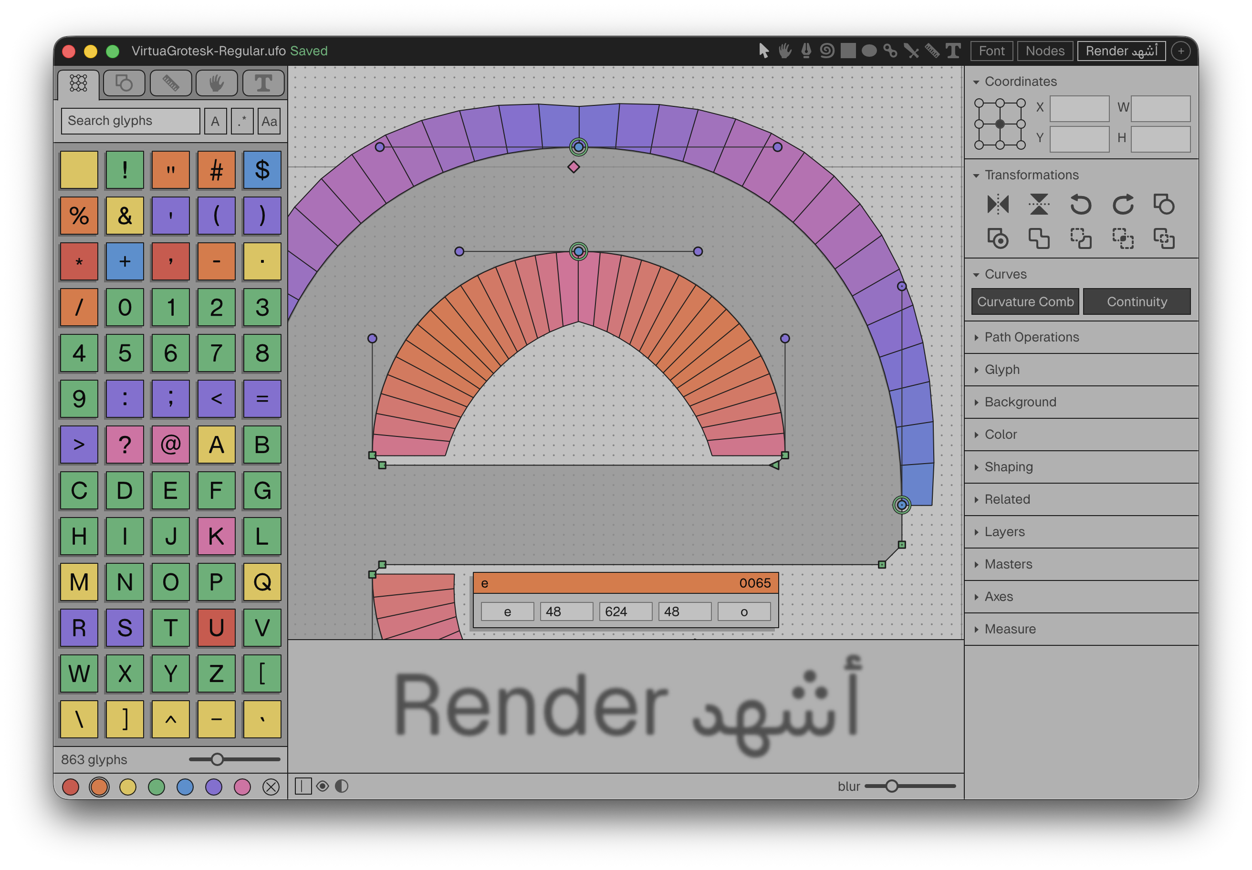The image size is (1252, 870).
Task: Select the rectangle shape tool
Action: coord(848,51)
